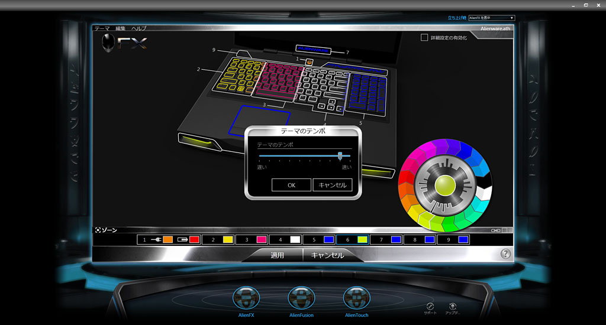
Task: Click キャンセル in the tempo dialog
Action: [333, 185]
